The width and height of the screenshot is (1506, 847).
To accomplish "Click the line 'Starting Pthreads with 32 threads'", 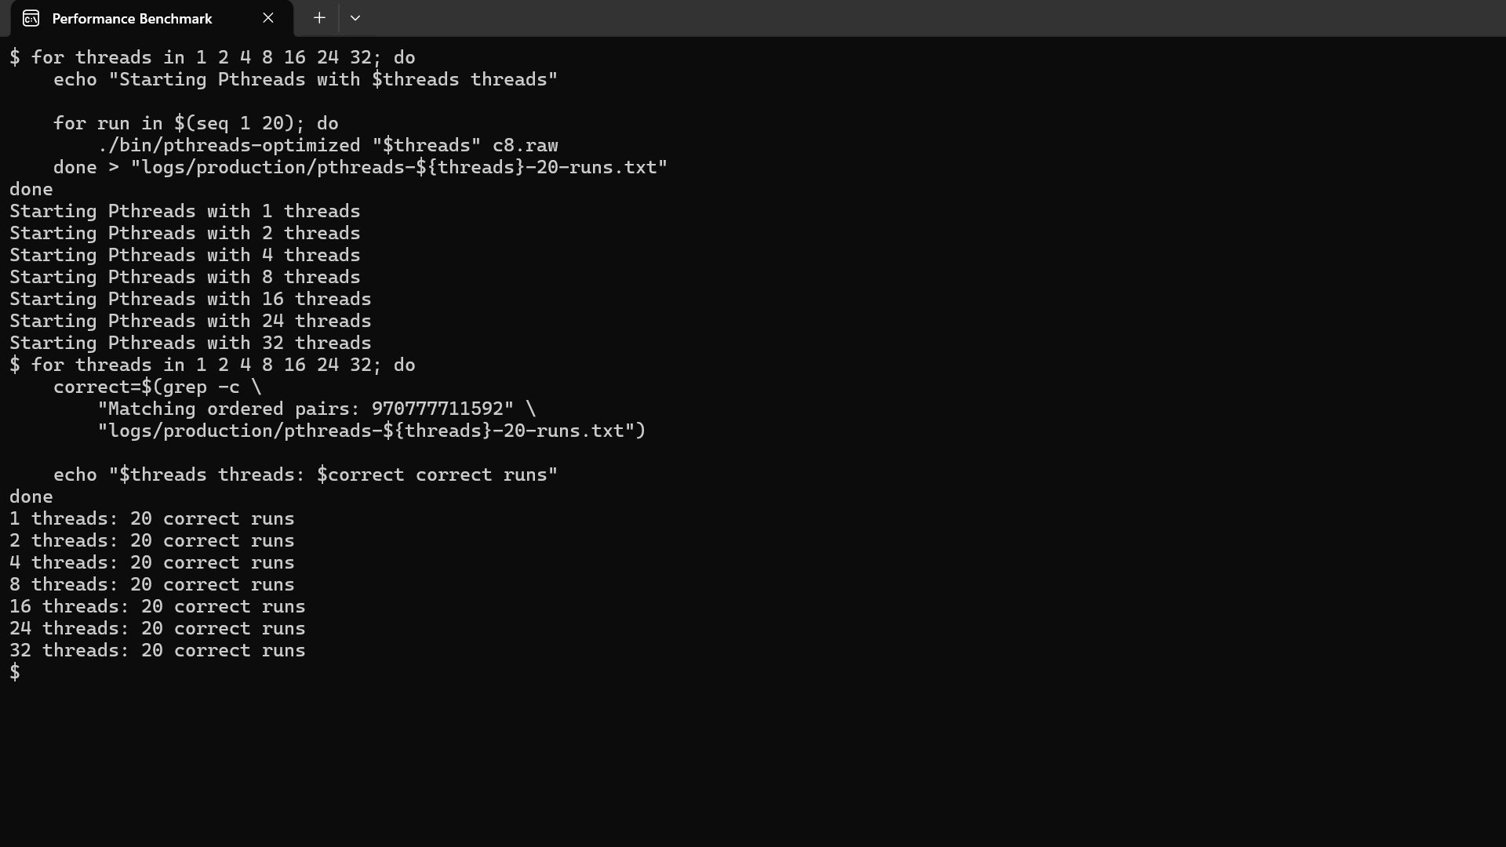I will (x=191, y=344).
